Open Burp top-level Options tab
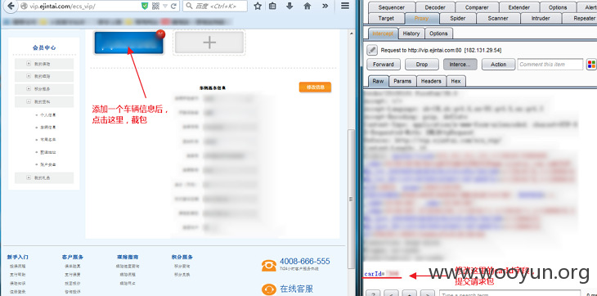The height and width of the screenshot is (296, 597). 558,7
